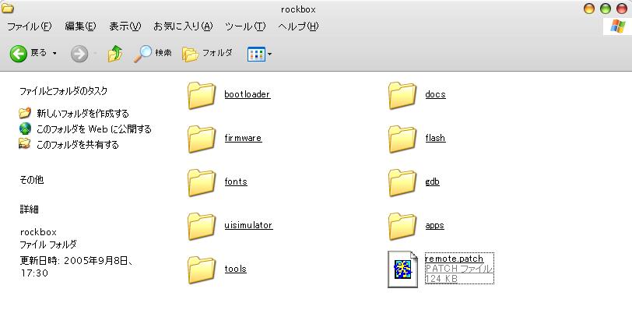Click the orange minimize window button
The height and width of the screenshot is (331, 632).
tap(589, 9)
